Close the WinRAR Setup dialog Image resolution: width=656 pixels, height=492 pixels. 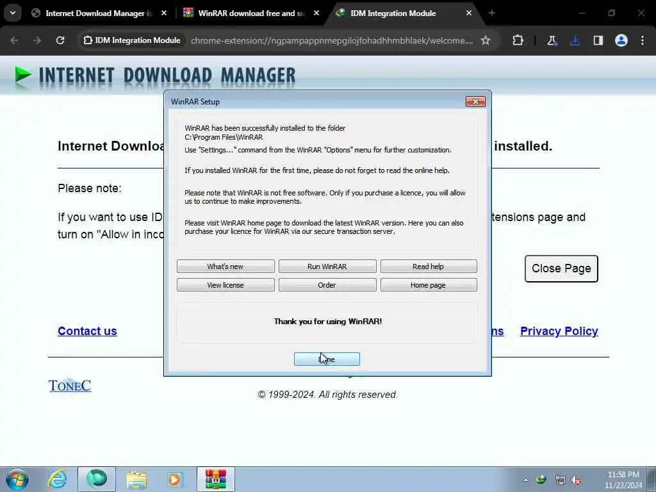pyautogui.click(x=475, y=102)
